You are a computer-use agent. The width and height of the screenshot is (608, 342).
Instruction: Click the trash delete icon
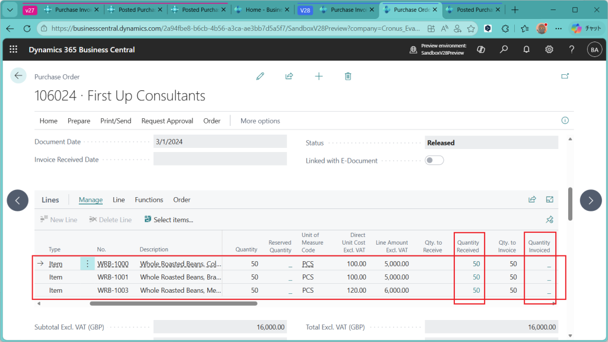[x=348, y=76]
